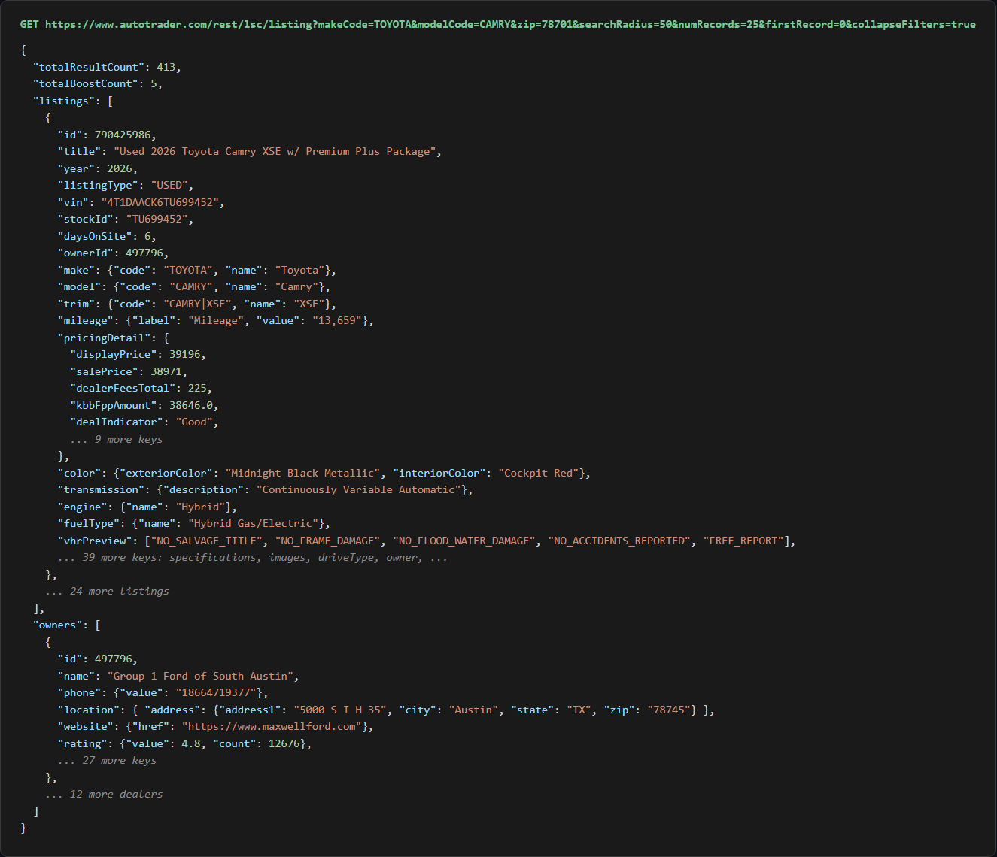Click the "listings" array key
Screen dimensions: 997x857
click(x=64, y=101)
